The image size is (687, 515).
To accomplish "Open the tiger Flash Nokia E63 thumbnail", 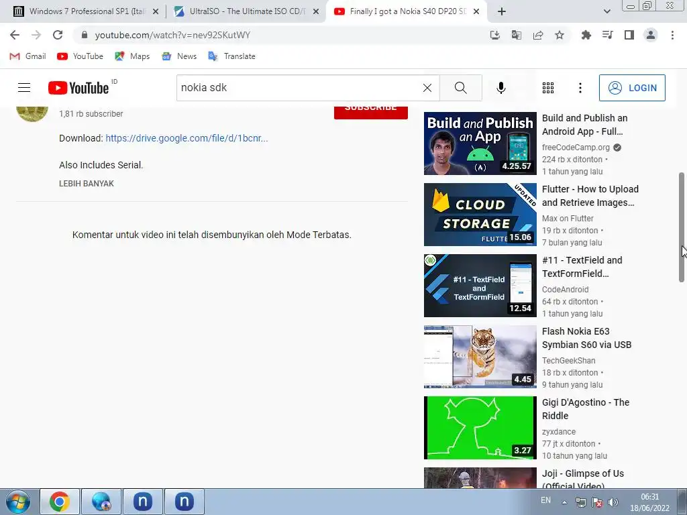I will 480,357.
